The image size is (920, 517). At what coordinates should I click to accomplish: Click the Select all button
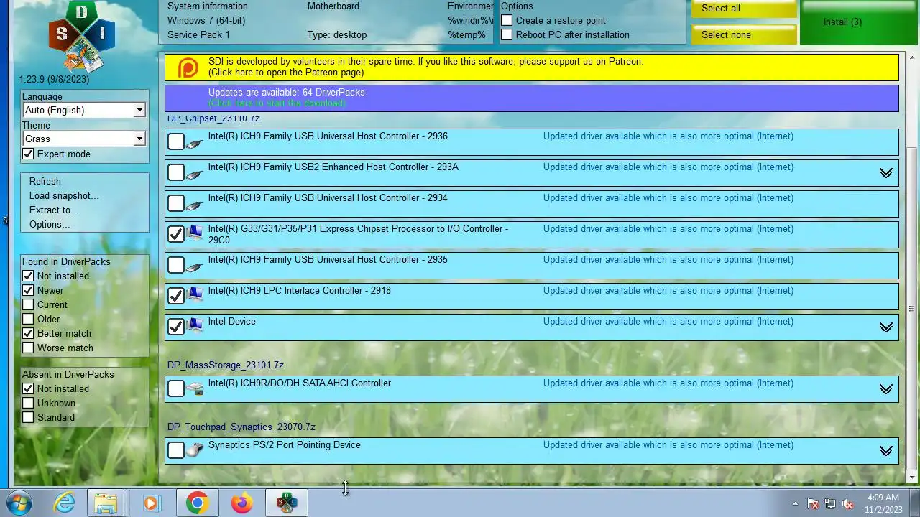(x=744, y=9)
